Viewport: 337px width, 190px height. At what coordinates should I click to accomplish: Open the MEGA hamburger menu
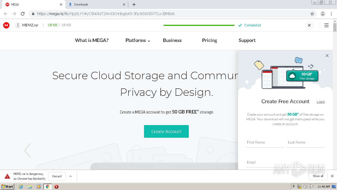(326, 25)
